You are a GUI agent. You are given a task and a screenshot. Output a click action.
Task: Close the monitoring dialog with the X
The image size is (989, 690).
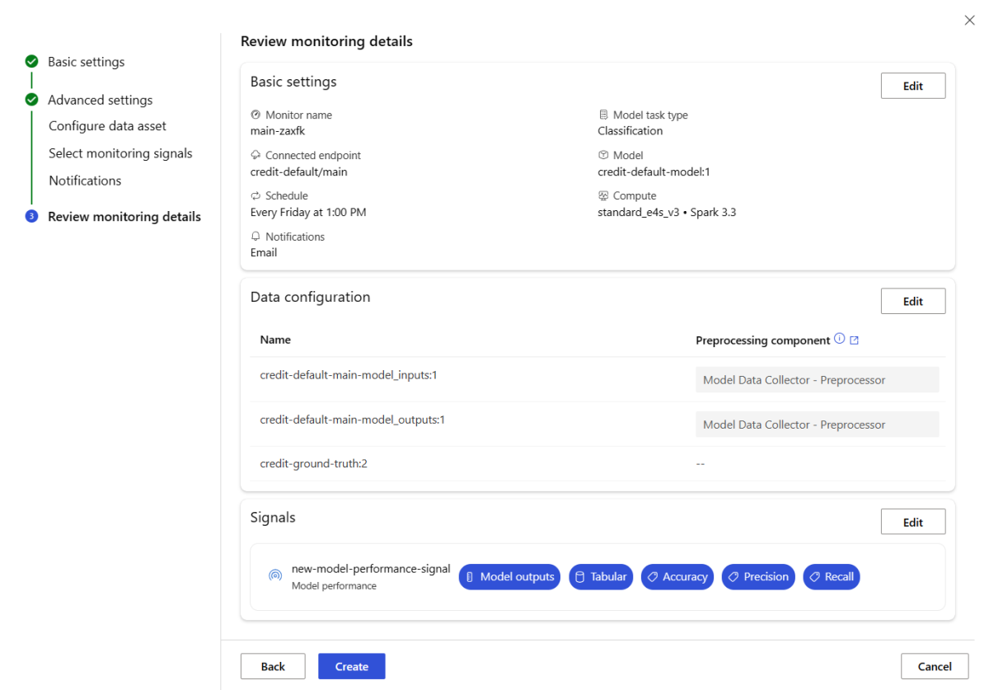coord(969,21)
